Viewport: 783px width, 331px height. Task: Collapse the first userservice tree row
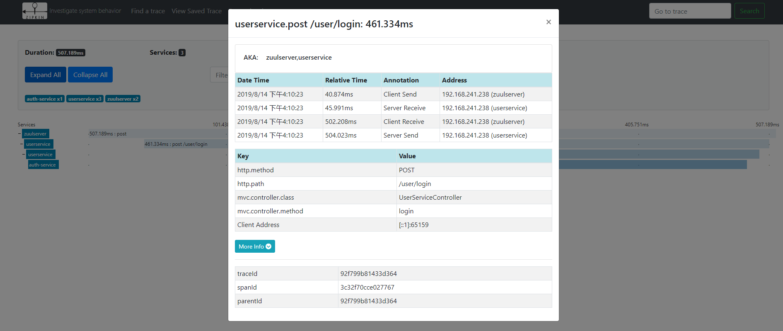[22, 144]
